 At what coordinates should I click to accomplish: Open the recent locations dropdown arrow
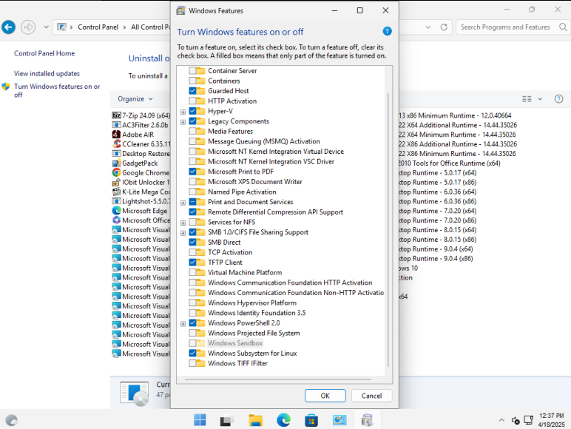point(46,27)
